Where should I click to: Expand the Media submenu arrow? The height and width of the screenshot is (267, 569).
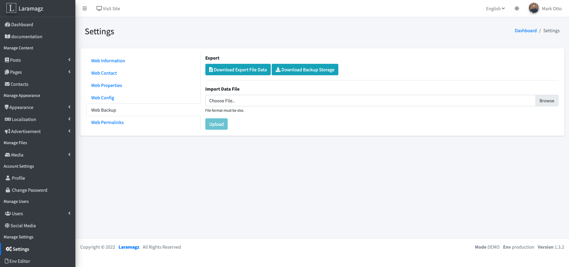[69, 155]
